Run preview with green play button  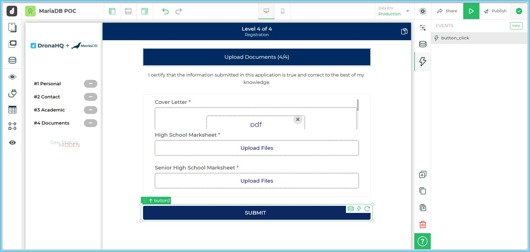pyautogui.click(x=471, y=11)
